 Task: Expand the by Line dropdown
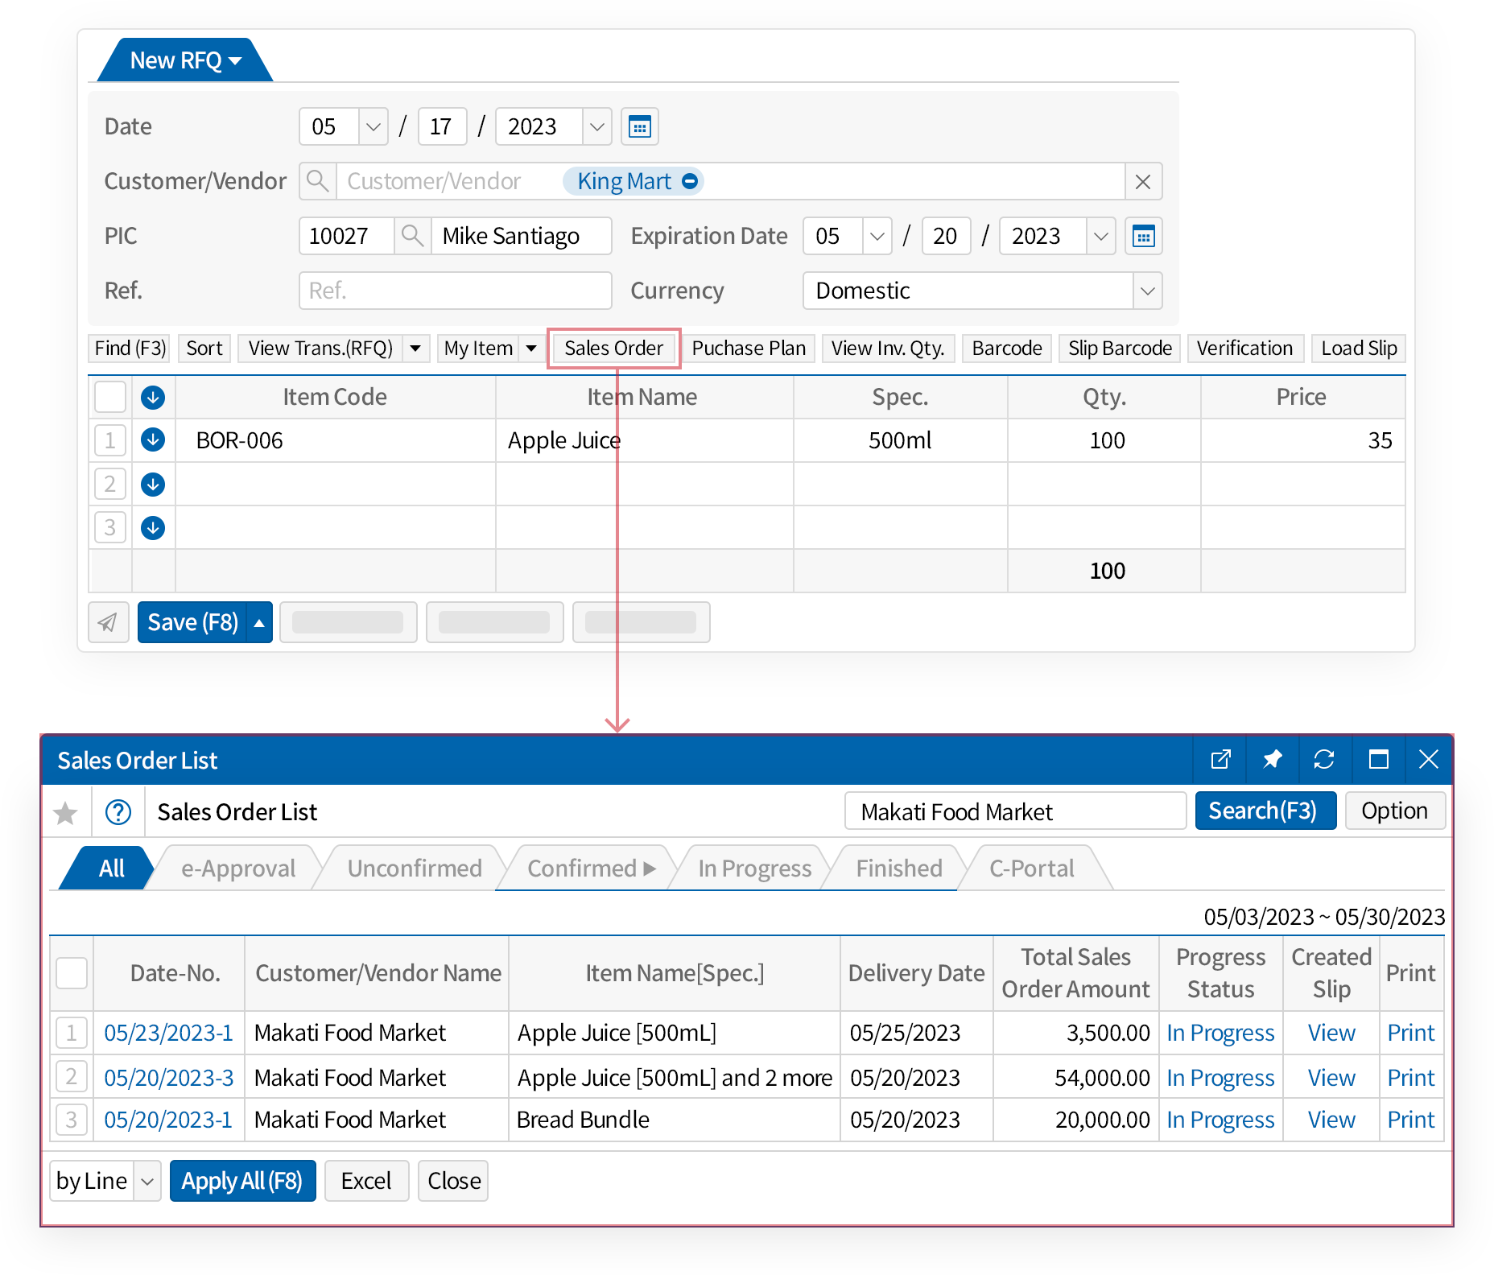tap(146, 1180)
